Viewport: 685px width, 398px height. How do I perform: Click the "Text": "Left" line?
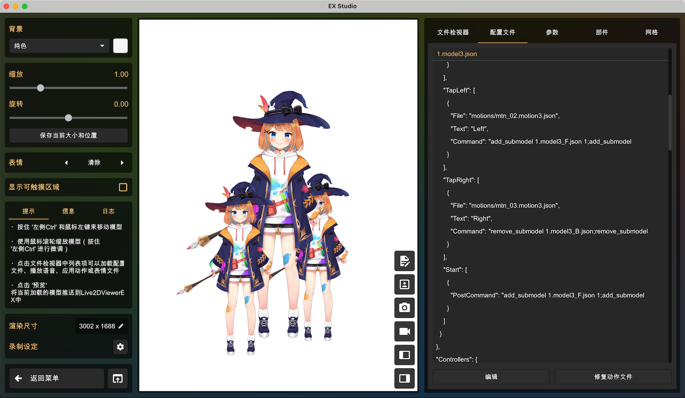[x=469, y=129]
